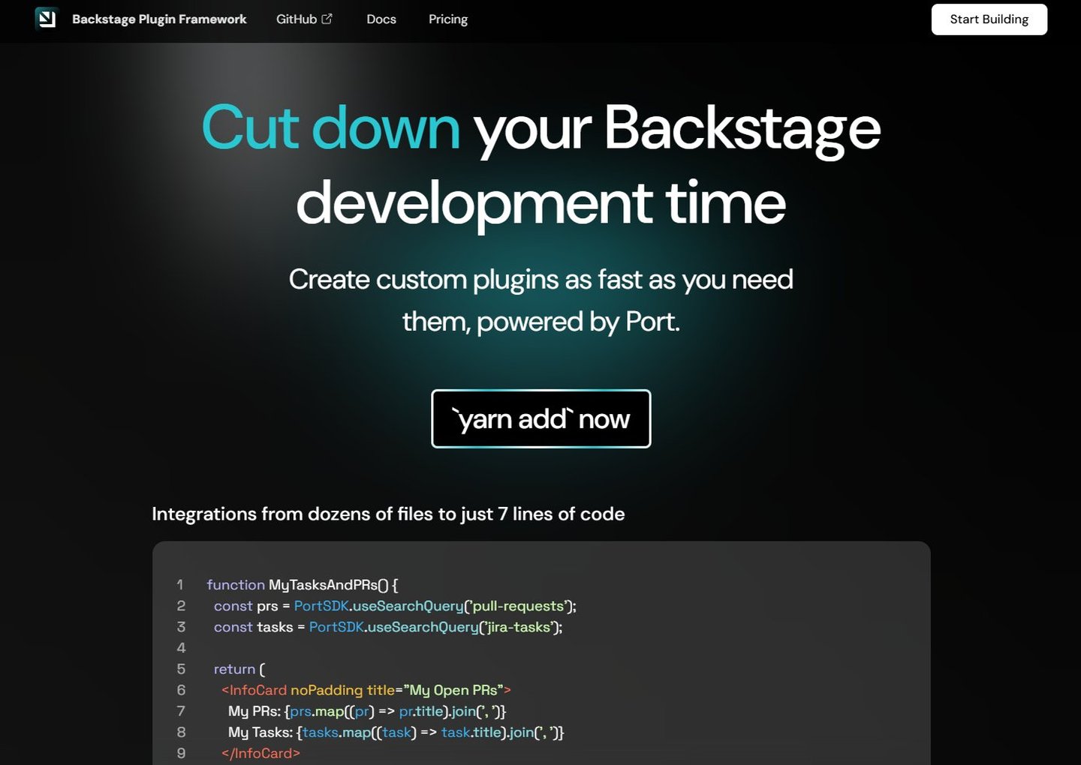Click the subtitle 'Create custom plugins as fast'

pos(541,279)
